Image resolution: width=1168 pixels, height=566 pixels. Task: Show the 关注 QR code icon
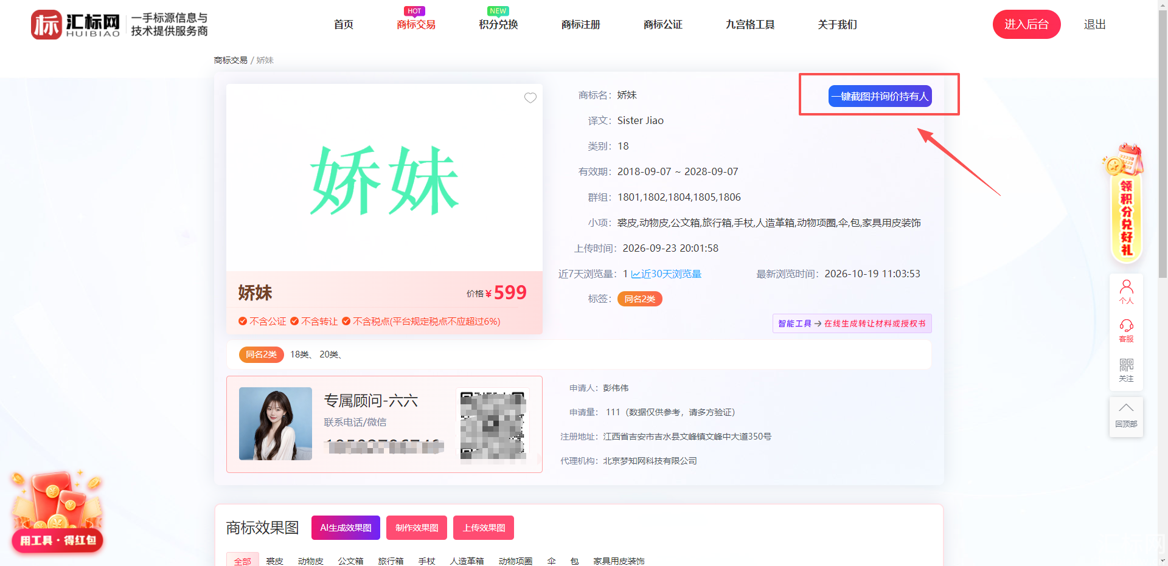coord(1126,370)
